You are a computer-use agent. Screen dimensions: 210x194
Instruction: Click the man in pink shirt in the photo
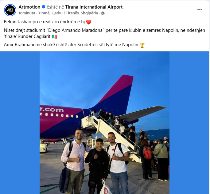(75, 161)
